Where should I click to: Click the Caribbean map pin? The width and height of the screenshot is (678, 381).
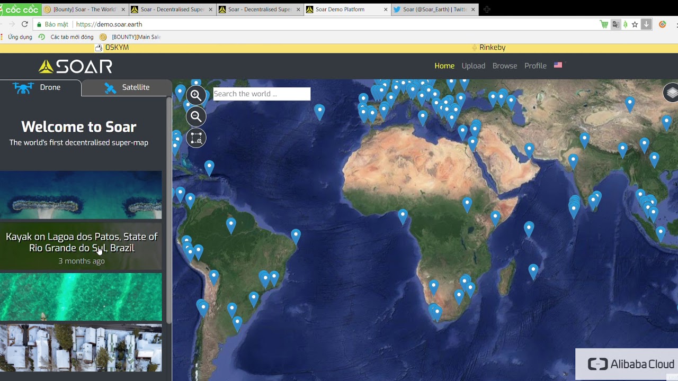209,168
